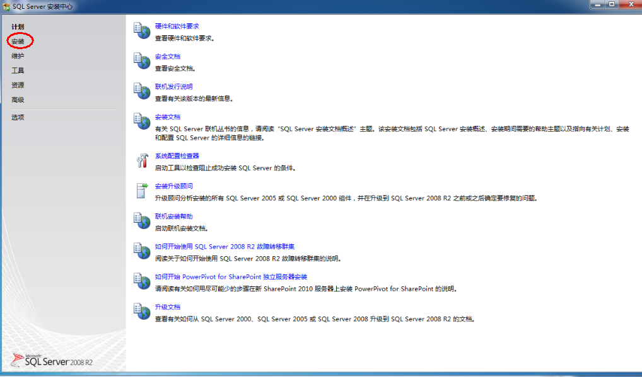Screen dimensions: 642x377
Task: Open the 选项 sidebar section
Action: (x=18, y=117)
